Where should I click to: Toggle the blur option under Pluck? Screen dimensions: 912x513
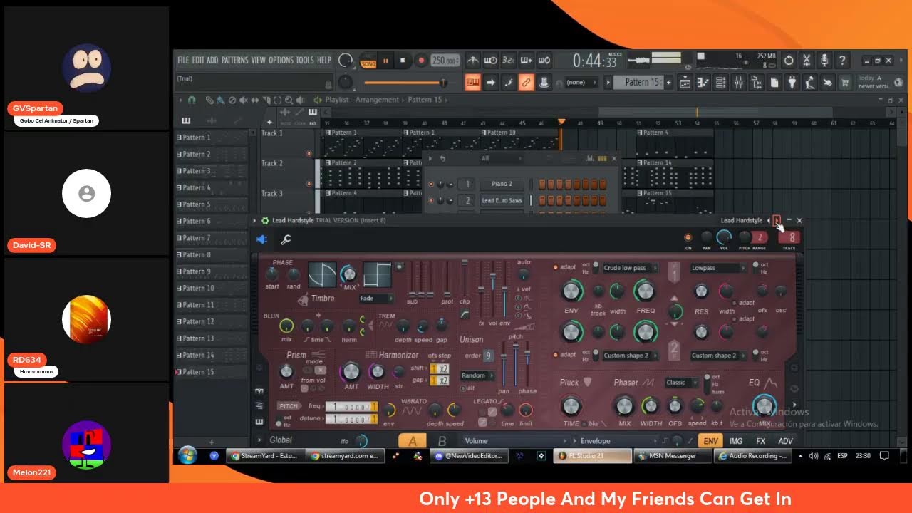(584, 424)
